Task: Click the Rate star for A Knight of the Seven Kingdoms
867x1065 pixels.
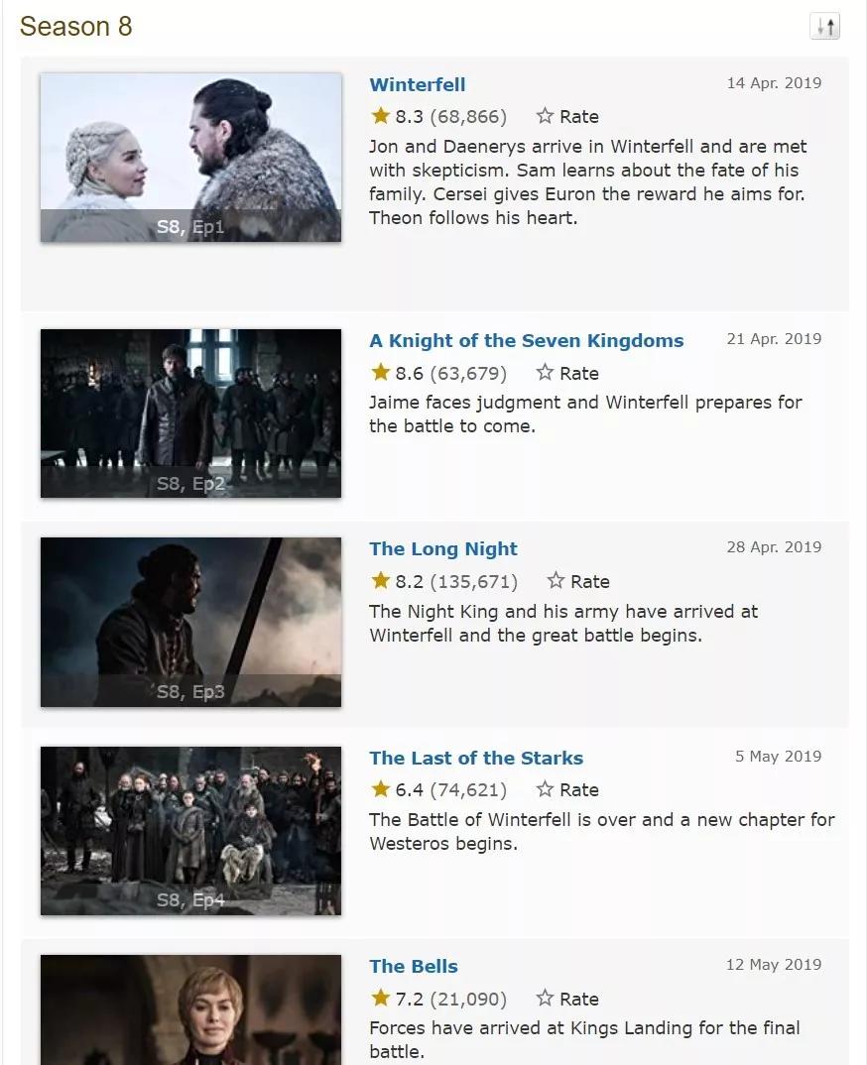Action: click(545, 372)
